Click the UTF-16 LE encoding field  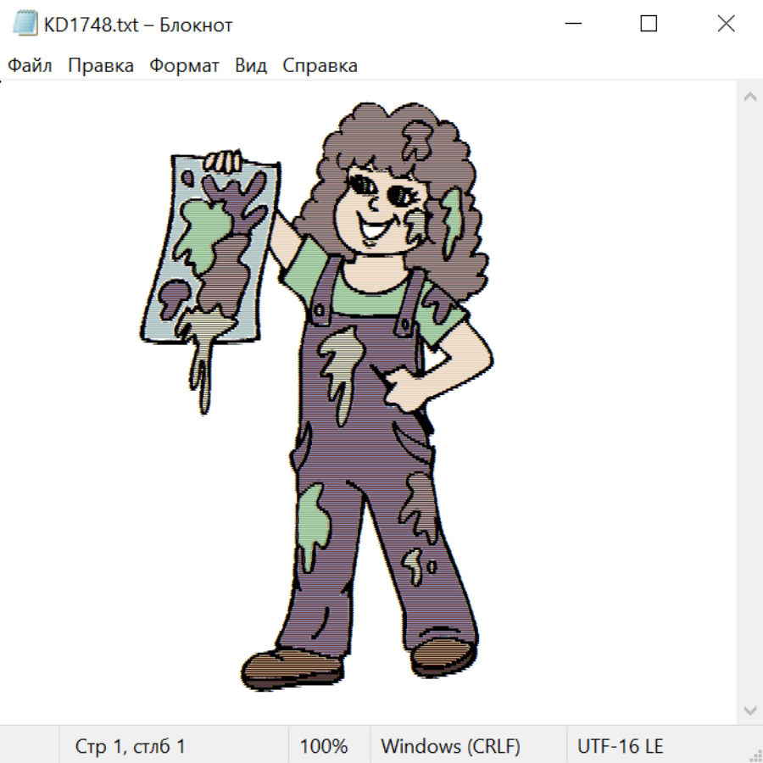pyautogui.click(x=620, y=746)
